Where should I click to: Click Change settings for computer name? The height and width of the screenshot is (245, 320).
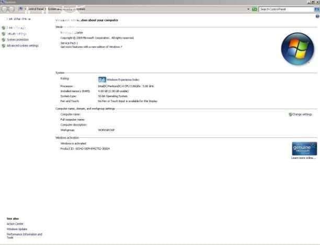(x=302, y=114)
